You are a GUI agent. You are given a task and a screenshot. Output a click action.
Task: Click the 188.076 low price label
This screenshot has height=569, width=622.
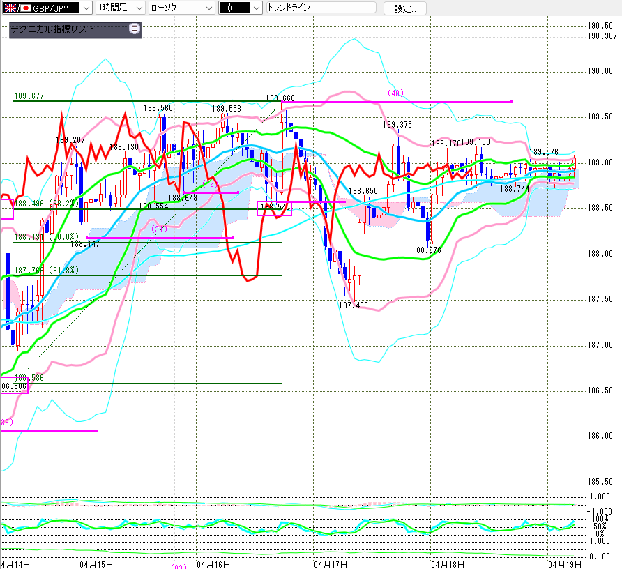427,250
